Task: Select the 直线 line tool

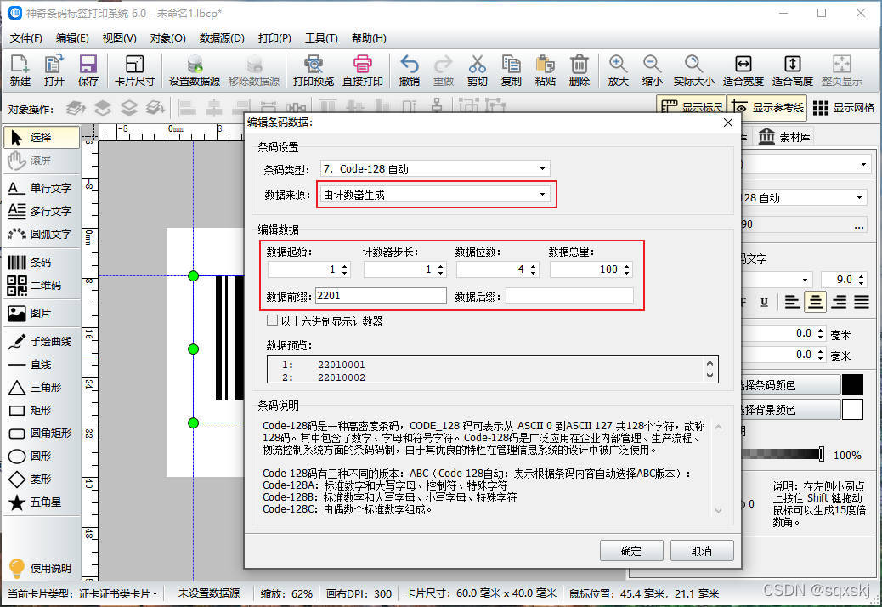Action: point(41,365)
